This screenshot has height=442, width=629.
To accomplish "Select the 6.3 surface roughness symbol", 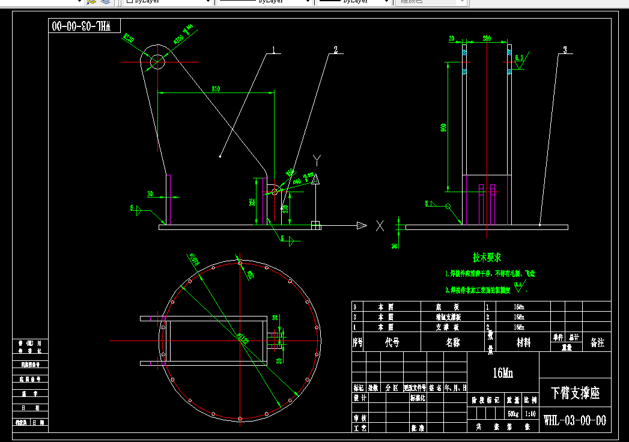I will (521, 60).
